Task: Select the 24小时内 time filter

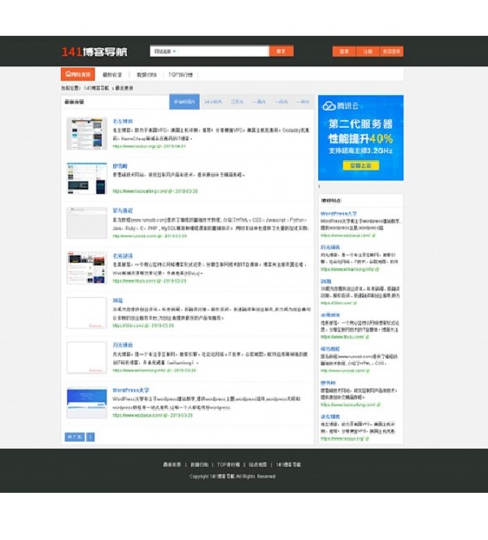Action: click(213, 102)
